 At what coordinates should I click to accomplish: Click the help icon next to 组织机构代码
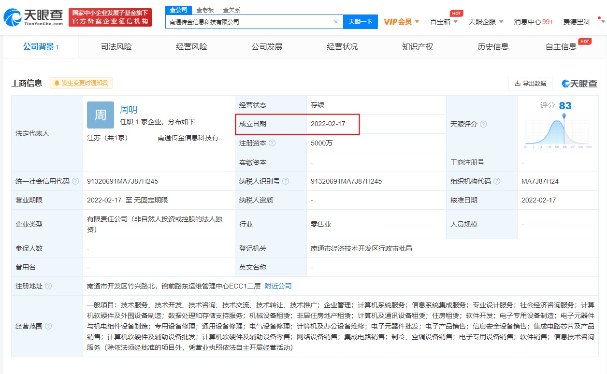click(497, 181)
